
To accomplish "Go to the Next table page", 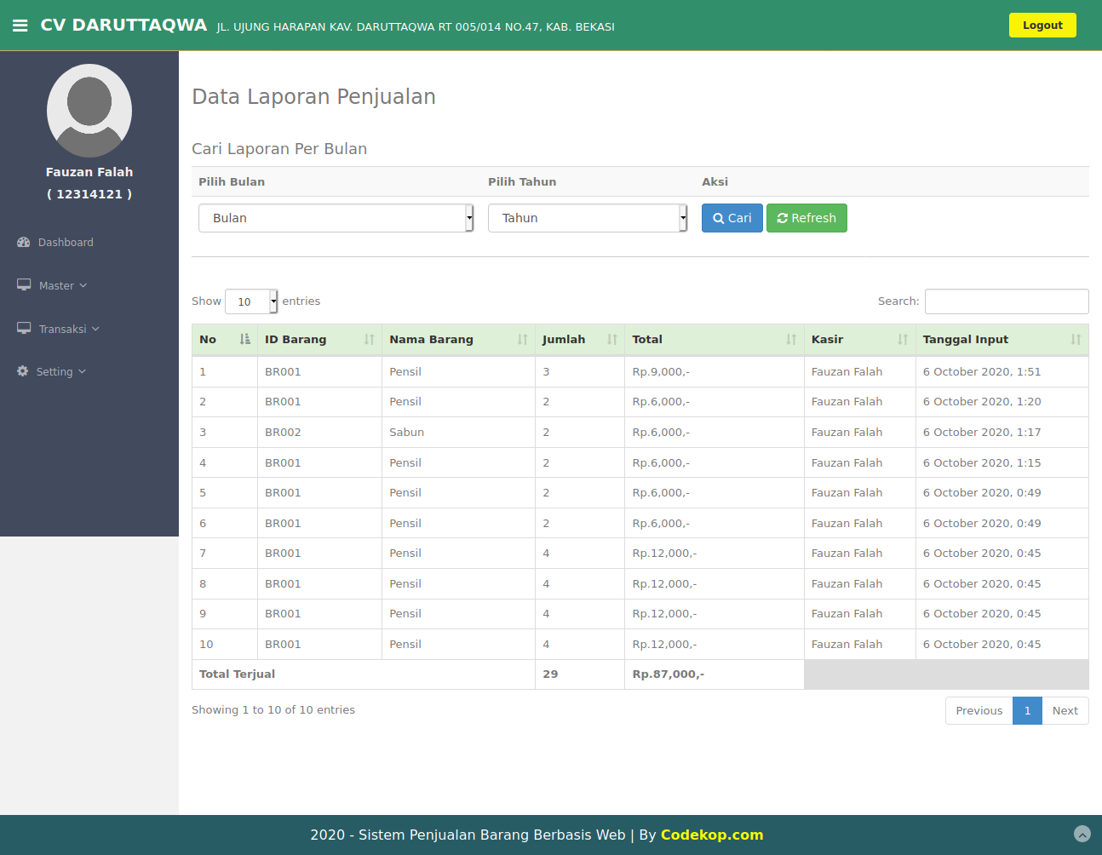I will click(x=1065, y=711).
